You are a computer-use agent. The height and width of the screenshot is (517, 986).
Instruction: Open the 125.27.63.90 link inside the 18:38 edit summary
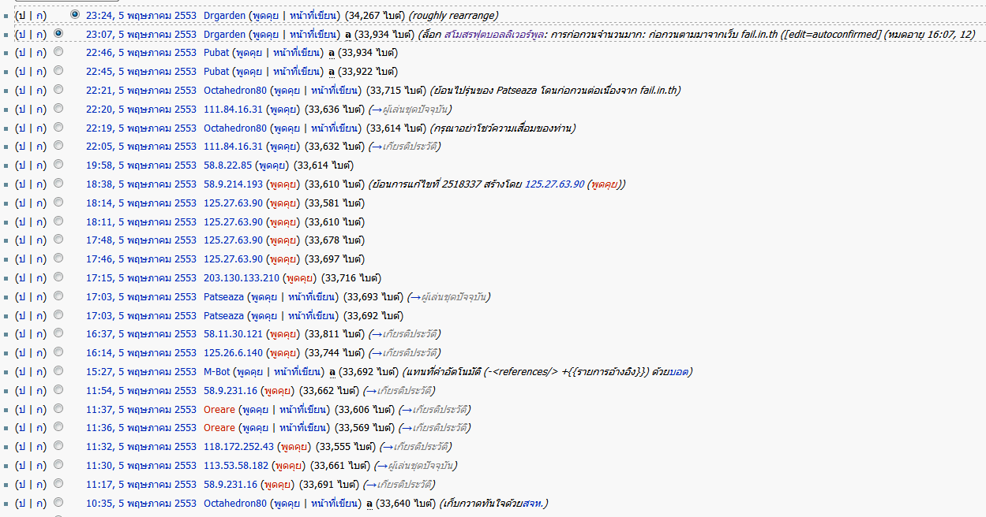pos(554,184)
